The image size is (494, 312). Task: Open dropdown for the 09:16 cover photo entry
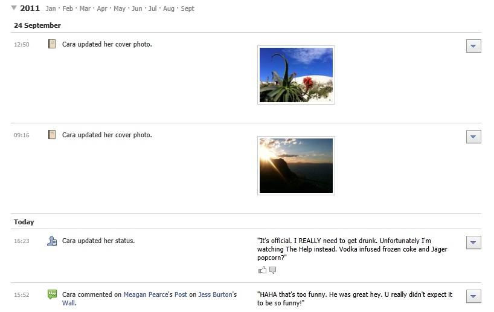(x=473, y=137)
